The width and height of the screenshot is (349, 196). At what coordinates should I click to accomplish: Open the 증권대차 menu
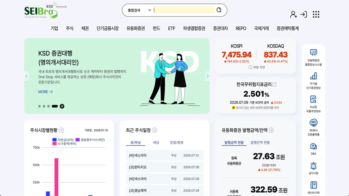220,28
